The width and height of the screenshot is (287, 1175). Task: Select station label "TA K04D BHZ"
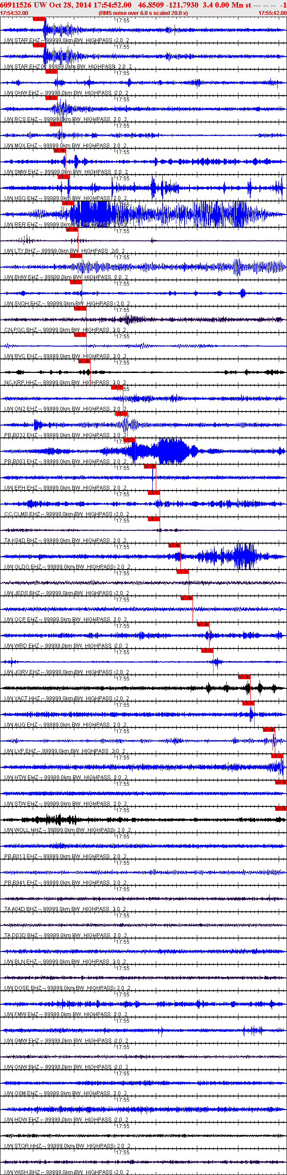pos(21,541)
